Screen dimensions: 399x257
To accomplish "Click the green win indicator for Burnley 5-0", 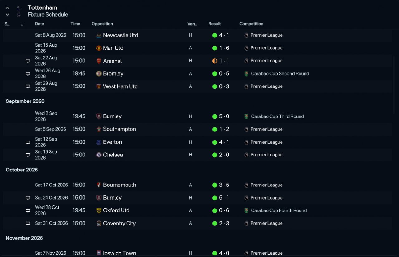I will pos(214,116).
